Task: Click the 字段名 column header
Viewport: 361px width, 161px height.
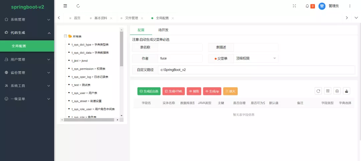Action: 146,103
